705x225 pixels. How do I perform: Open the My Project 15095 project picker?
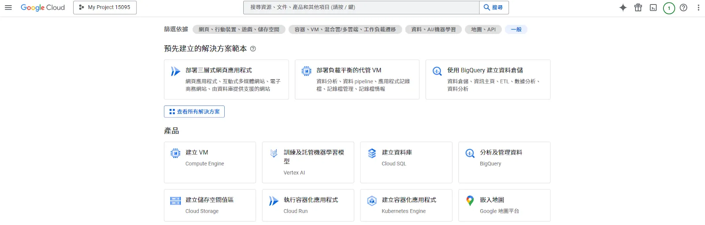click(x=105, y=7)
